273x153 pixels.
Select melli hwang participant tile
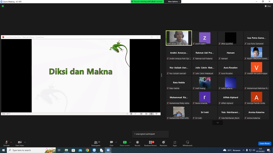pos(205,83)
